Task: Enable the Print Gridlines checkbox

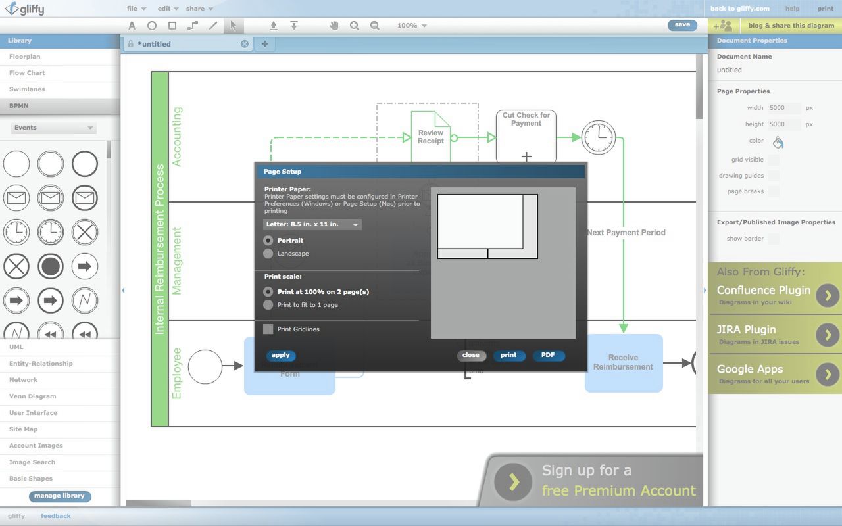Action: click(x=268, y=329)
